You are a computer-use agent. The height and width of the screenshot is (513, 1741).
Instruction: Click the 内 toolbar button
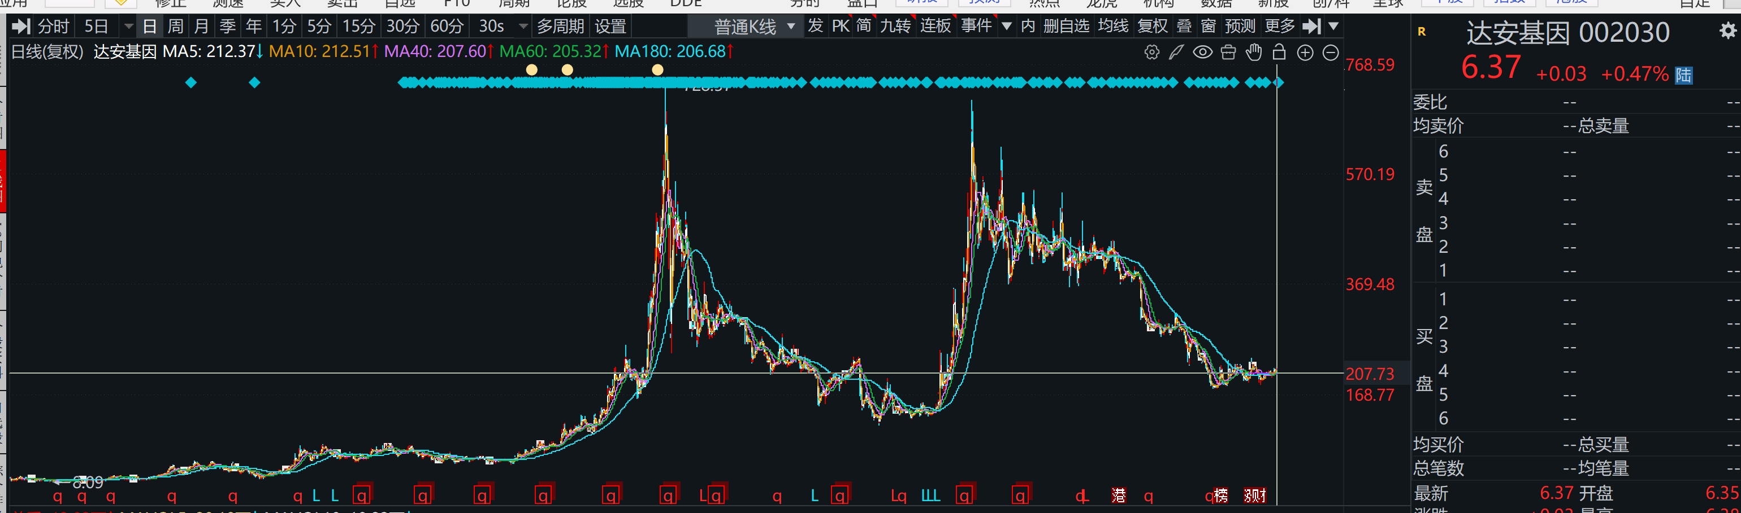(1028, 25)
